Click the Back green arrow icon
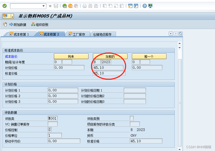Viewport: 215px width, 151px height. (65, 6)
